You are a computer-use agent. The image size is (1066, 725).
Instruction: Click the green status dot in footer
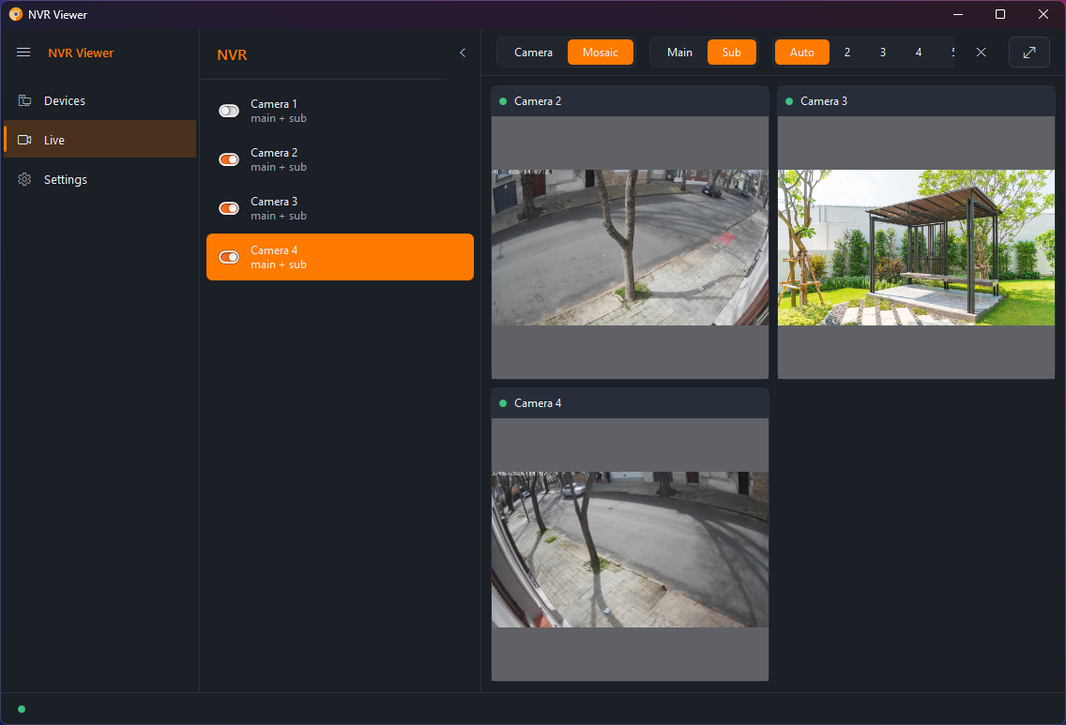[22, 709]
